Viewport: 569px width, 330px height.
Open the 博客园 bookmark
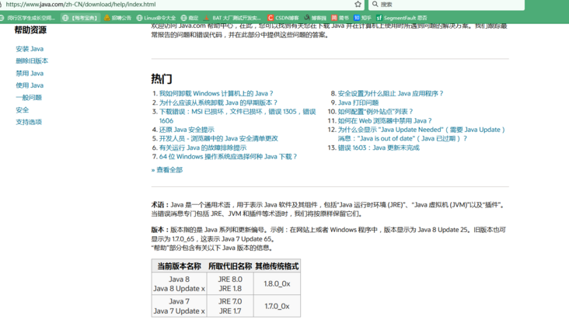tap(316, 18)
